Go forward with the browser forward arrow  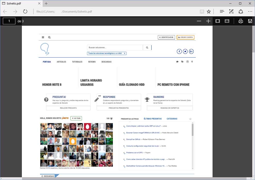click(x=15, y=12)
